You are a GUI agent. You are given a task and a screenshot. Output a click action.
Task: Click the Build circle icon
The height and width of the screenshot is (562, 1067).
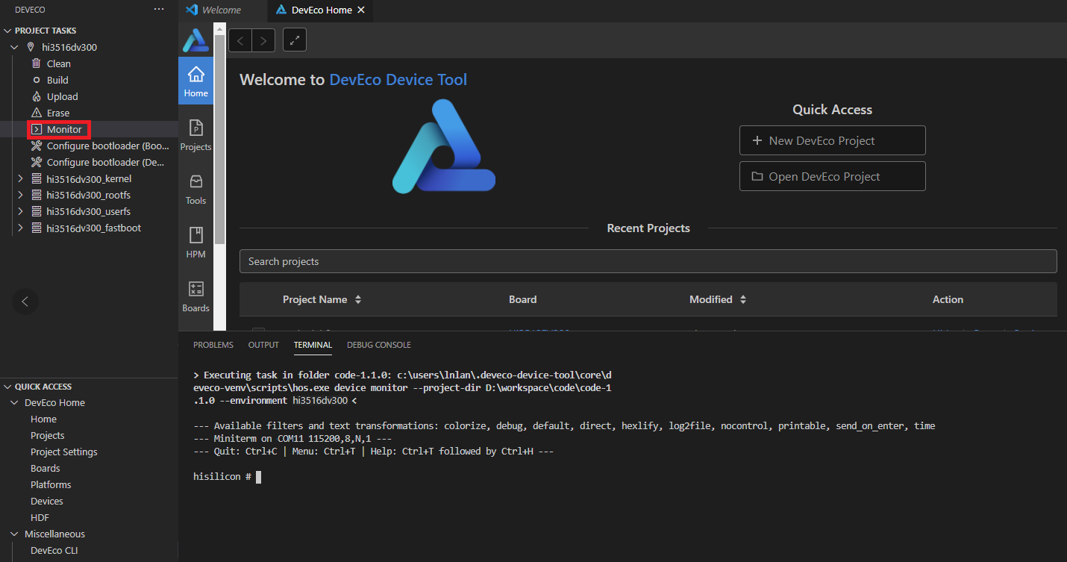click(36, 80)
